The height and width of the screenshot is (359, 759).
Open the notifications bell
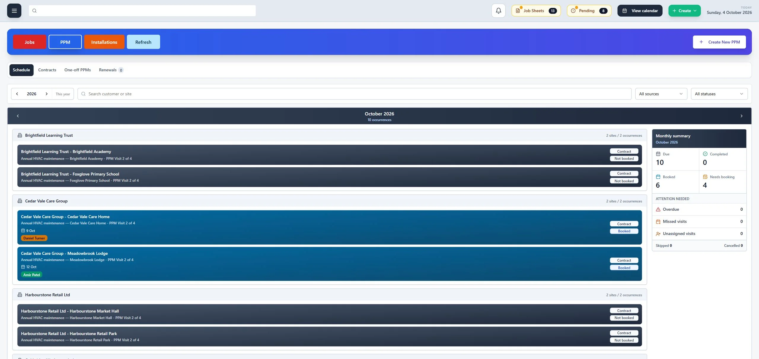point(498,11)
